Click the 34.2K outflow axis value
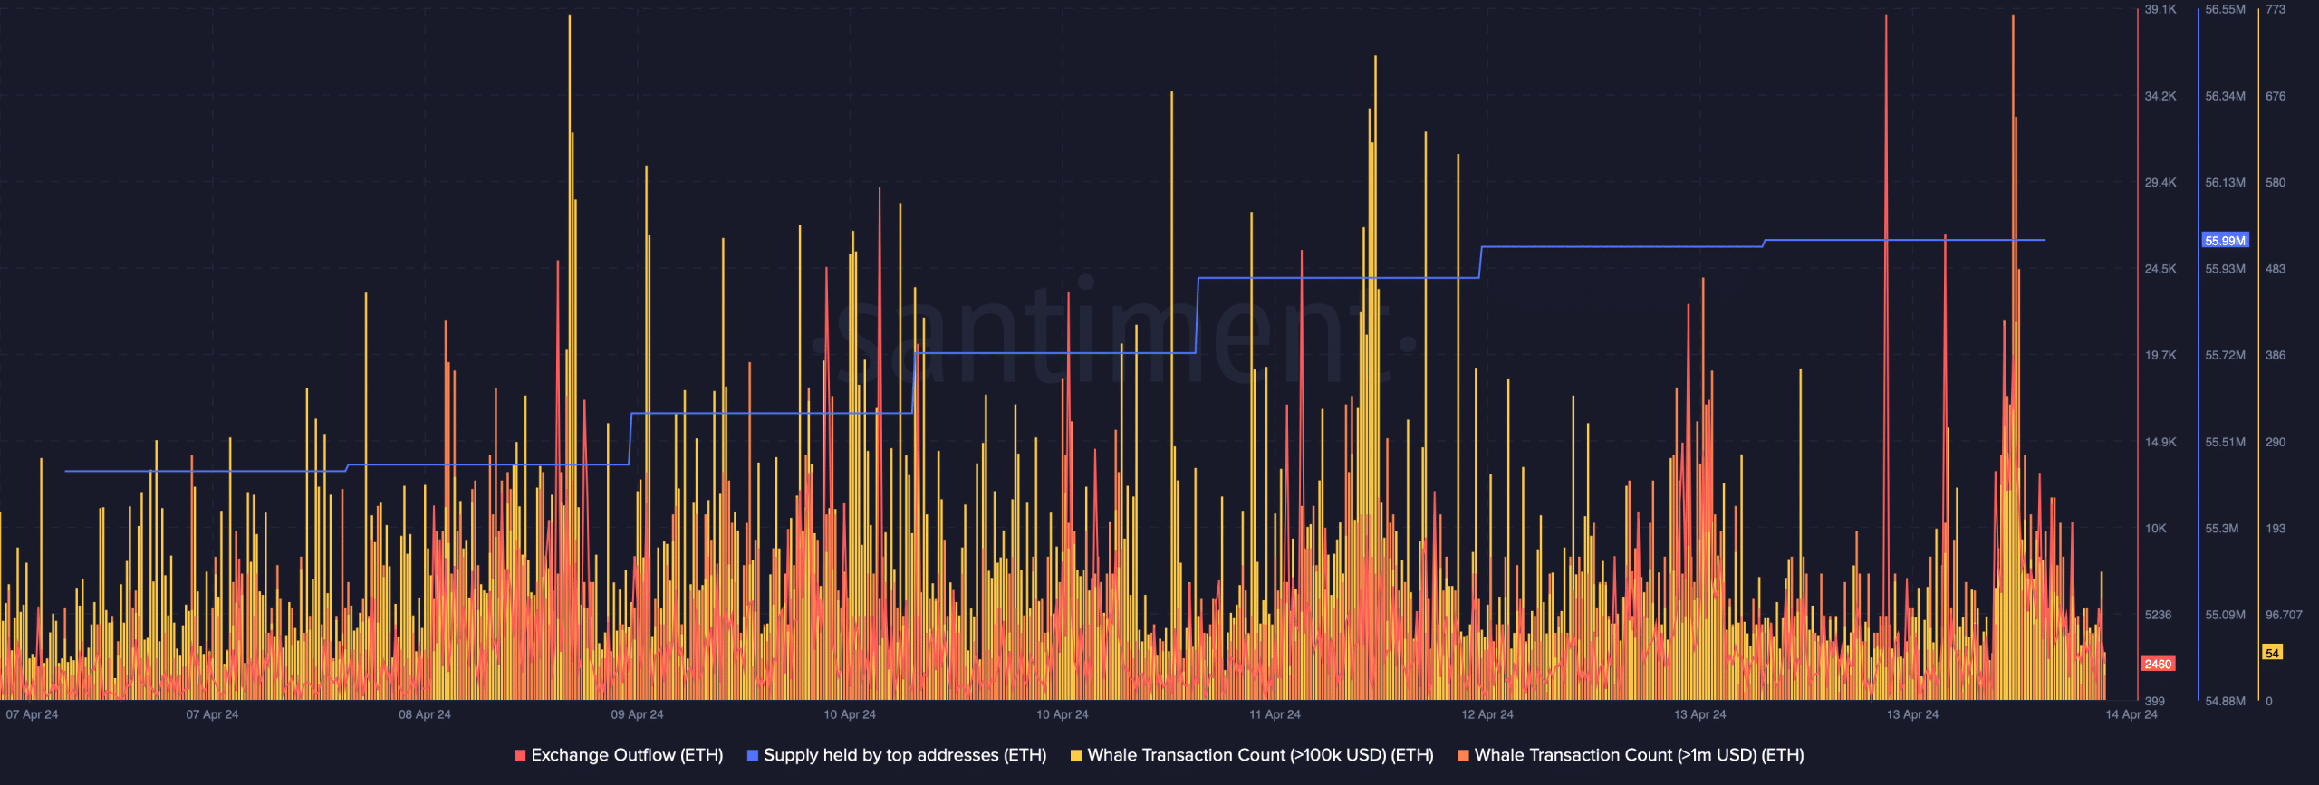Viewport: 2319px width, 785px height. pos(2160,96)
